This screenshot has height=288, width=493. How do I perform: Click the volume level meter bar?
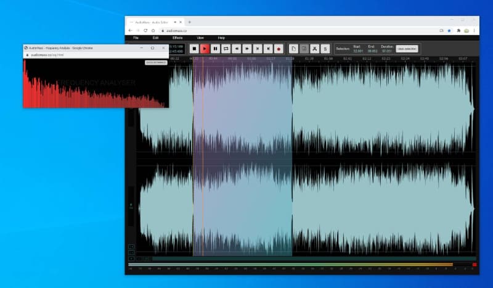pyautogui.click(x=290, y=265)
